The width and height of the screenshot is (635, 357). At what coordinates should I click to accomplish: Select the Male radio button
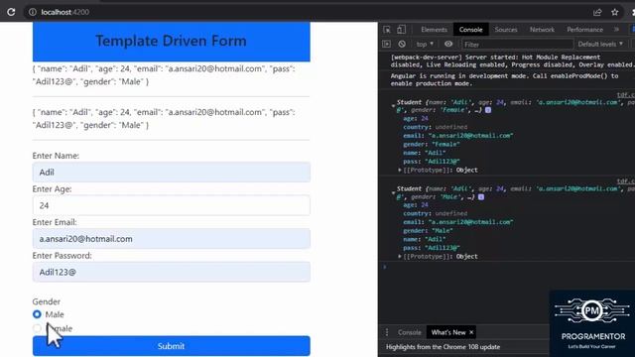pos(37,314)
